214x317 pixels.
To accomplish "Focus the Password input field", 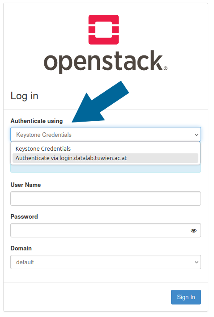I will click(x=106, y=230).
